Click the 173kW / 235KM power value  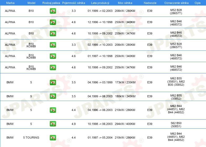coord(125,82)
